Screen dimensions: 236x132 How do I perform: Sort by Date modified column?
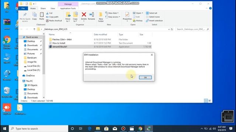click(x=100, y=34)
